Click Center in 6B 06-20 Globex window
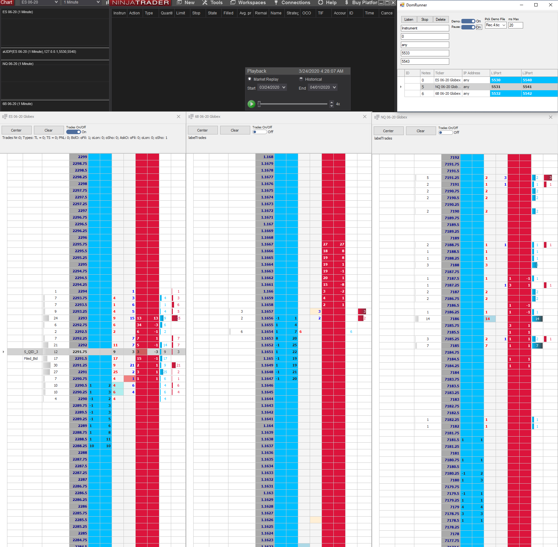The image size is (558, 547). pos(203,130)
